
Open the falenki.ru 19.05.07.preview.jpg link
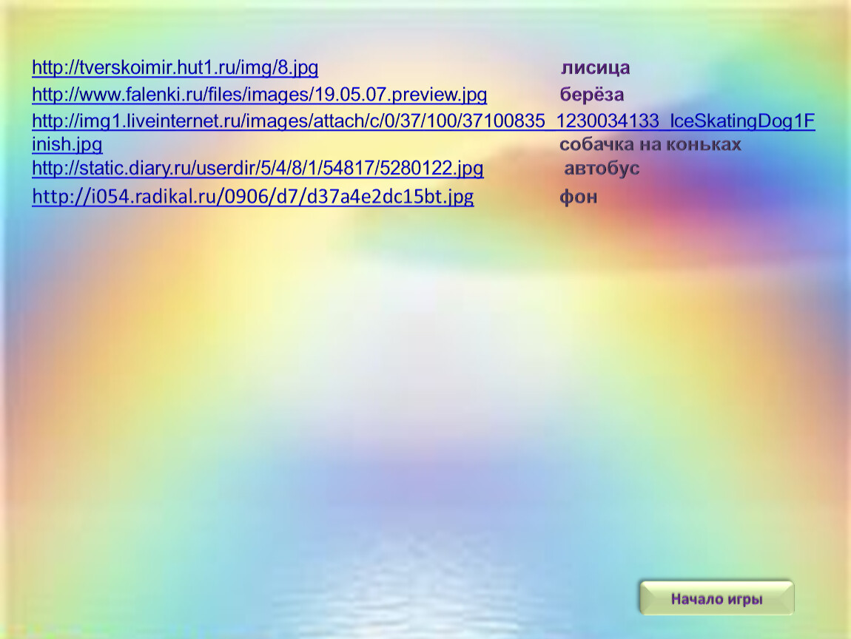260,95
